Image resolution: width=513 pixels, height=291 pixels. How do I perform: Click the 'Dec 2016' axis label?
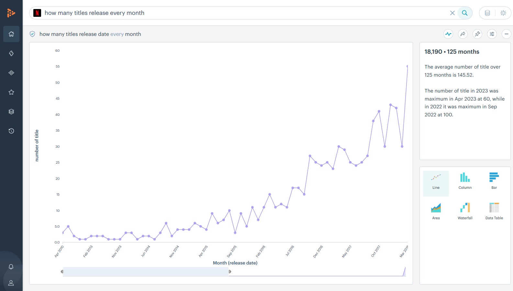tap(318, 251)
